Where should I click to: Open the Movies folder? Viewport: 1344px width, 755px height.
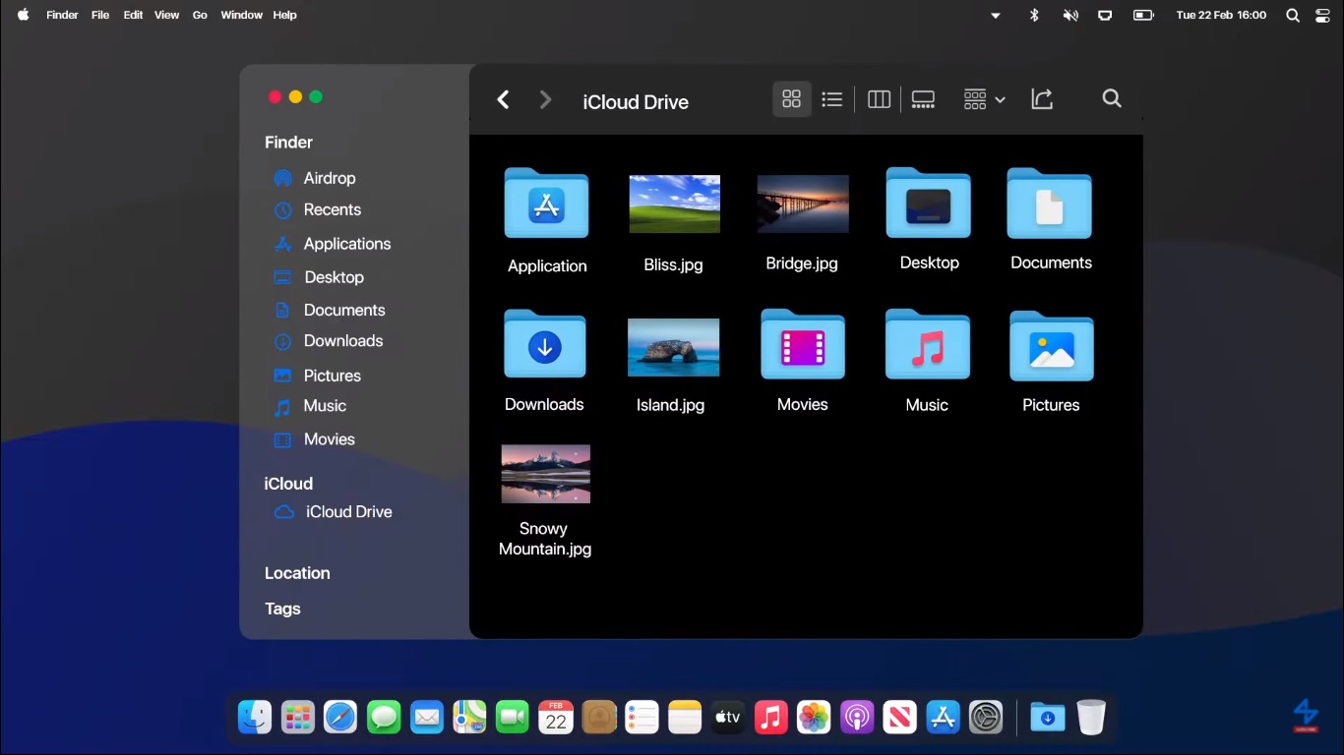pyautogui.click(x=802, y=345)
